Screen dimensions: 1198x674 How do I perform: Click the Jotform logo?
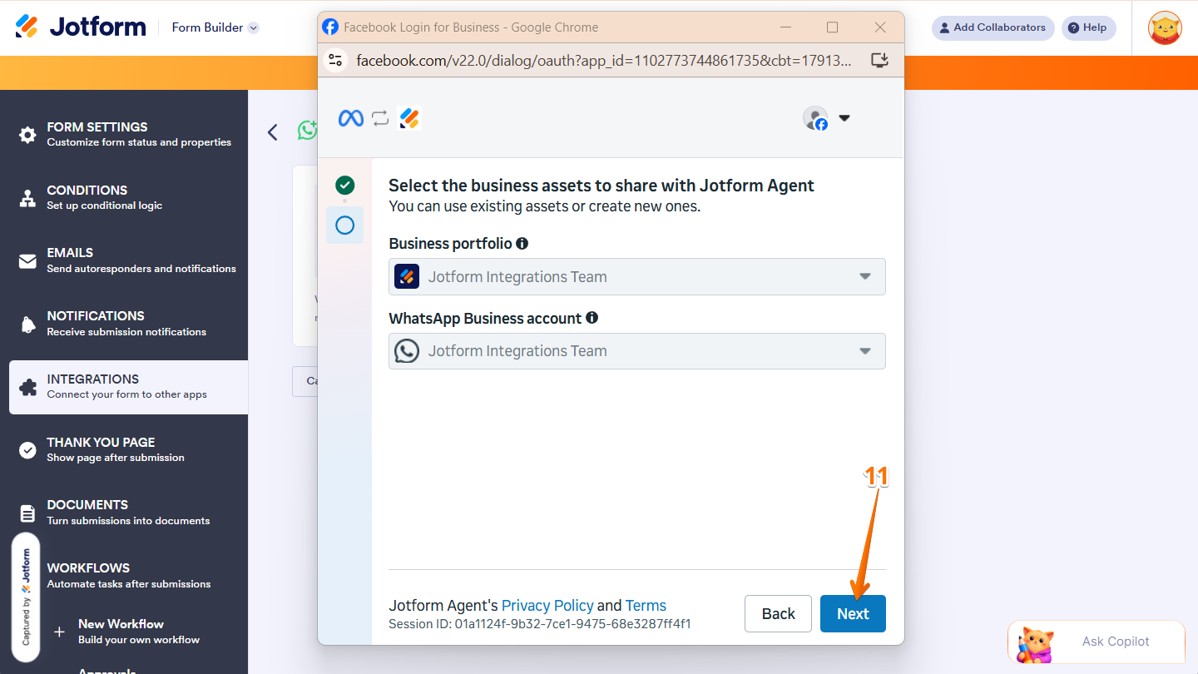coord(81,27)
